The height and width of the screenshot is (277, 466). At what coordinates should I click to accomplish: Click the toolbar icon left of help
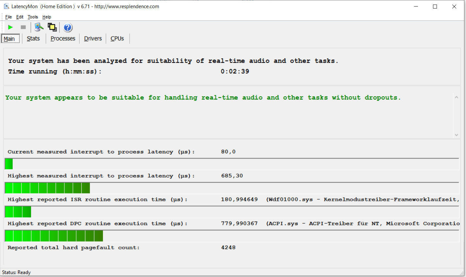52,27
